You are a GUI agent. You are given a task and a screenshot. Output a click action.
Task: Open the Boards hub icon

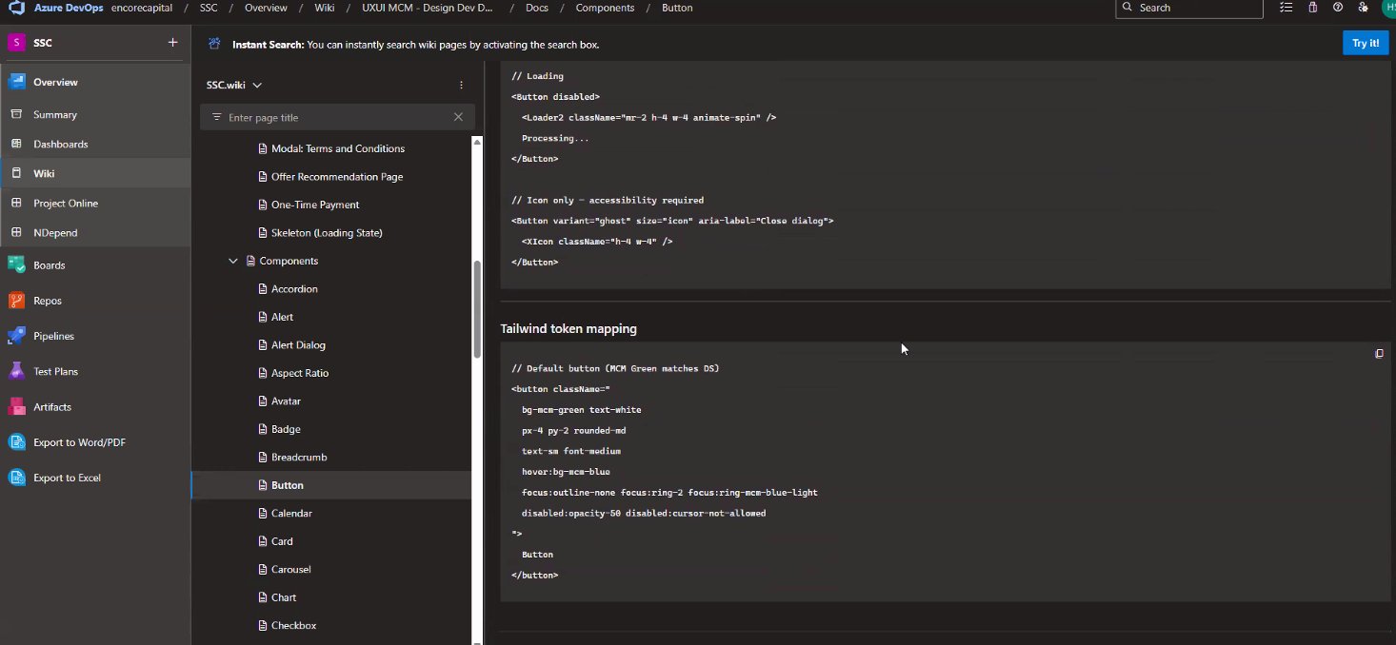click(x=16, y=265)
